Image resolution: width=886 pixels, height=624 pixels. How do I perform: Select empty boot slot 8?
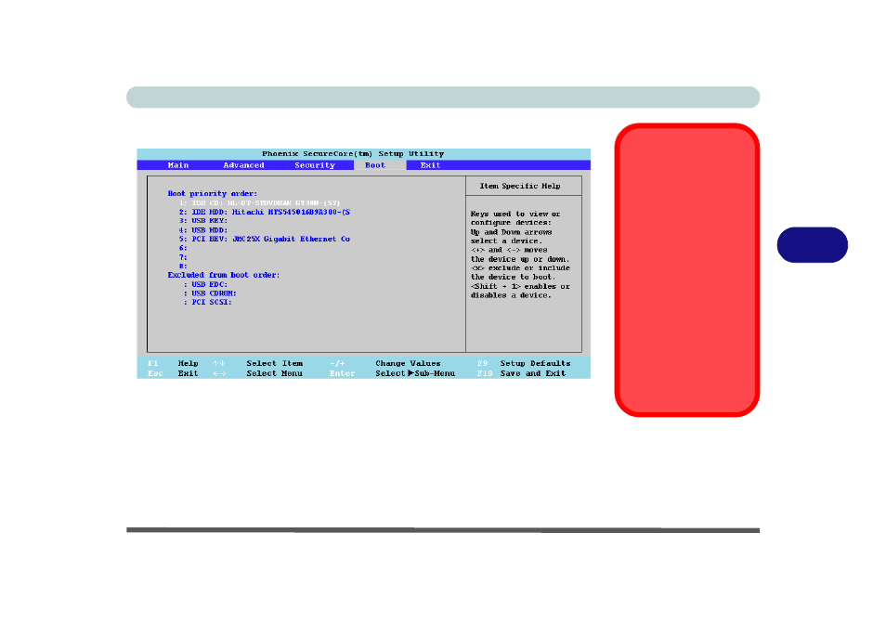point(183,266)
